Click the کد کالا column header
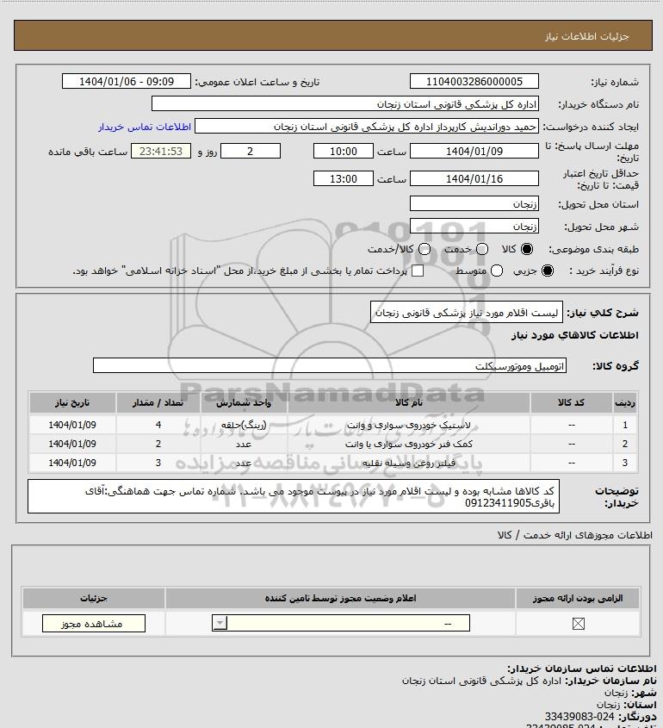Viewport: 663px width, 728px height. (x=571, y=403)
